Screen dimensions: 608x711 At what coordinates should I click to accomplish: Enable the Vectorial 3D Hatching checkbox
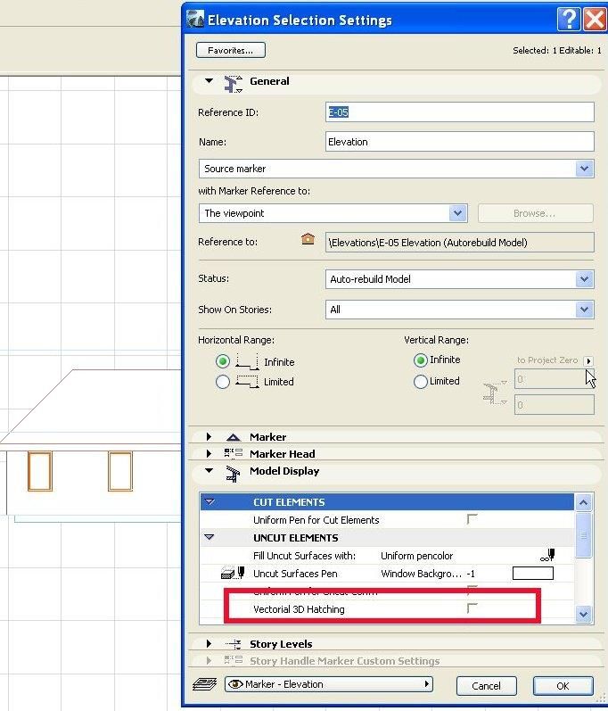coord(472,608)
